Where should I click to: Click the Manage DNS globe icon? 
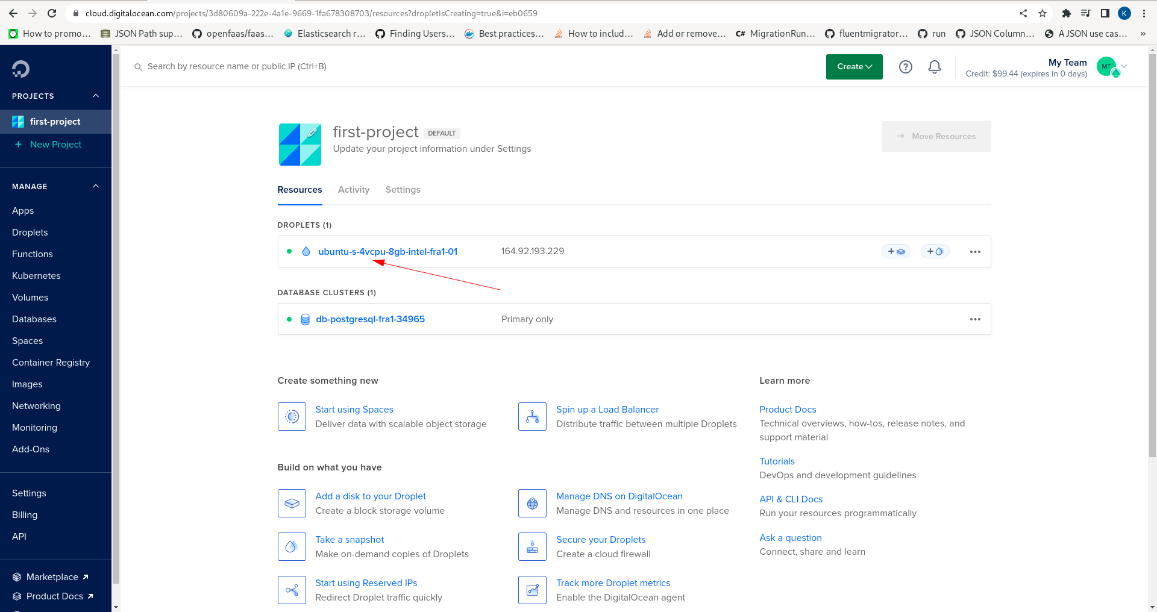point(532,504)
